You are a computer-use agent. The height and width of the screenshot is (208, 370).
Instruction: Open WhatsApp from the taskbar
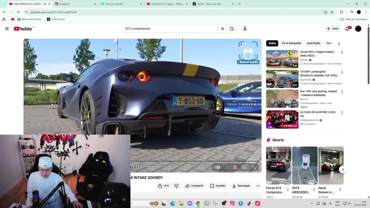click(207, 203)
